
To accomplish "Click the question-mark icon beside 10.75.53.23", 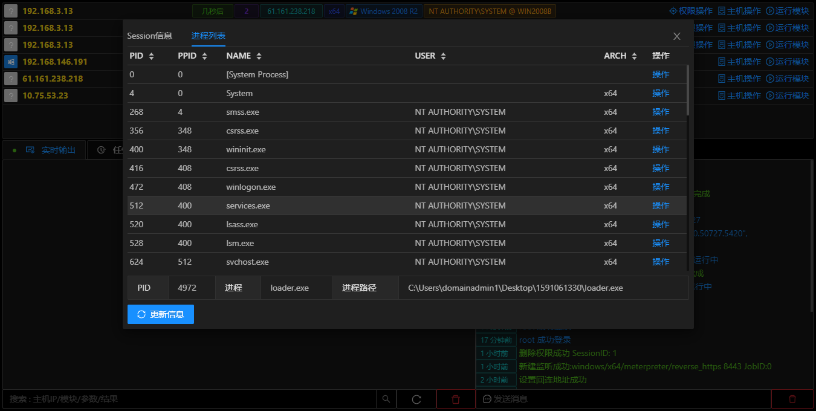I will 10,95.
